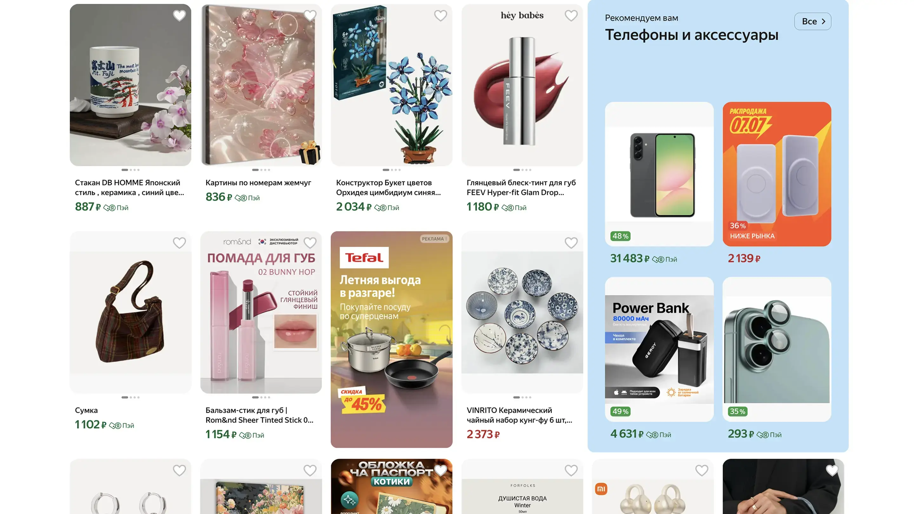914x514 pixels.
Task: Click heart icon on plaid bag card
Action: click(x=179, y=243)
